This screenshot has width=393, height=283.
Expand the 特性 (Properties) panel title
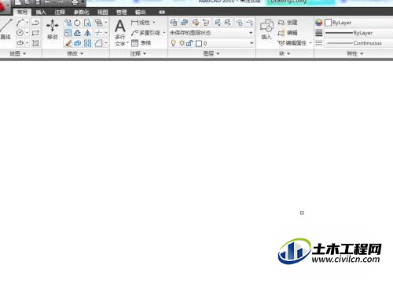pos(355,53)
